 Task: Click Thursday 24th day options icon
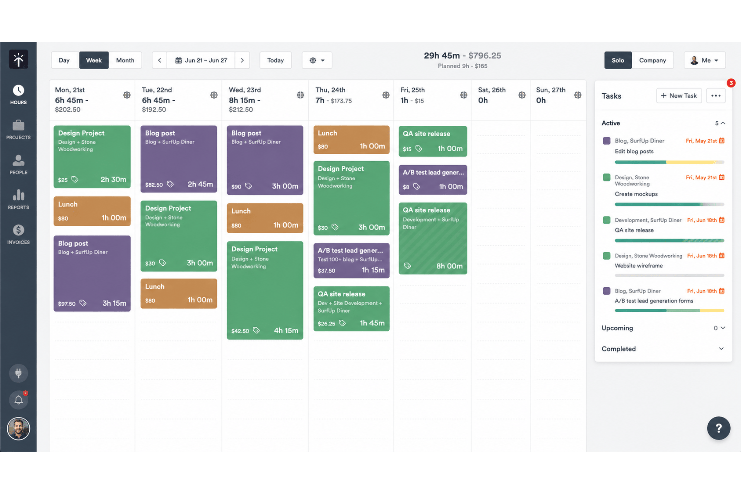(x=386, y=95)
